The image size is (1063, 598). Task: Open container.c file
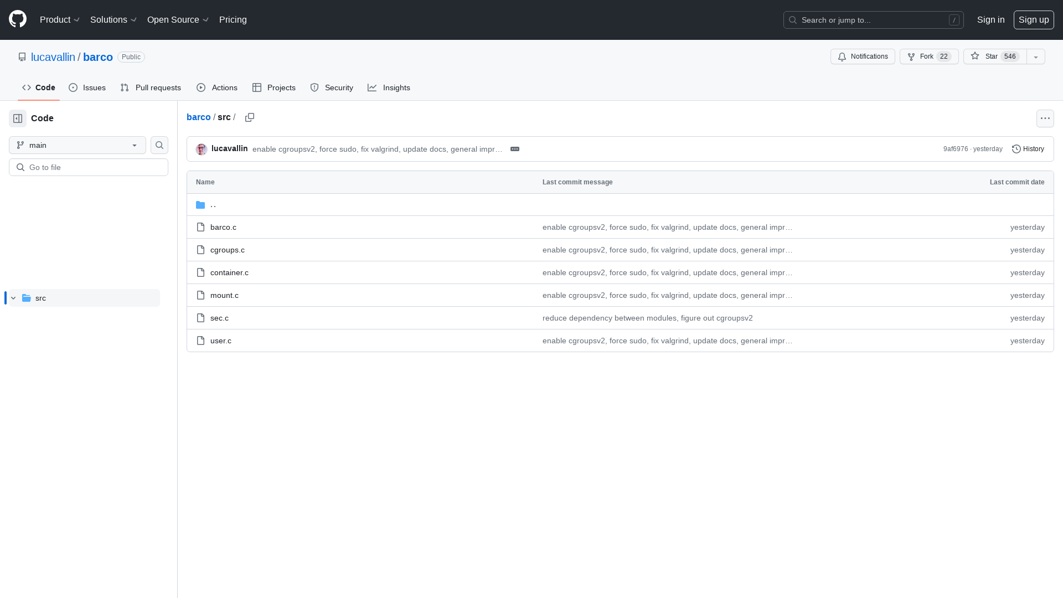click(x=229, y=273)
